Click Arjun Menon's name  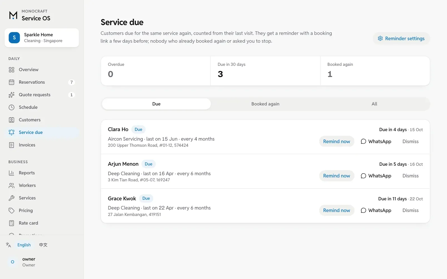click(123, 164)
